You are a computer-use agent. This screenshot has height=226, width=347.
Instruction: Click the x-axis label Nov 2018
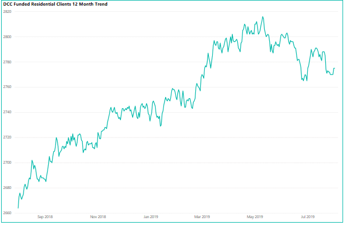[98, 216]
